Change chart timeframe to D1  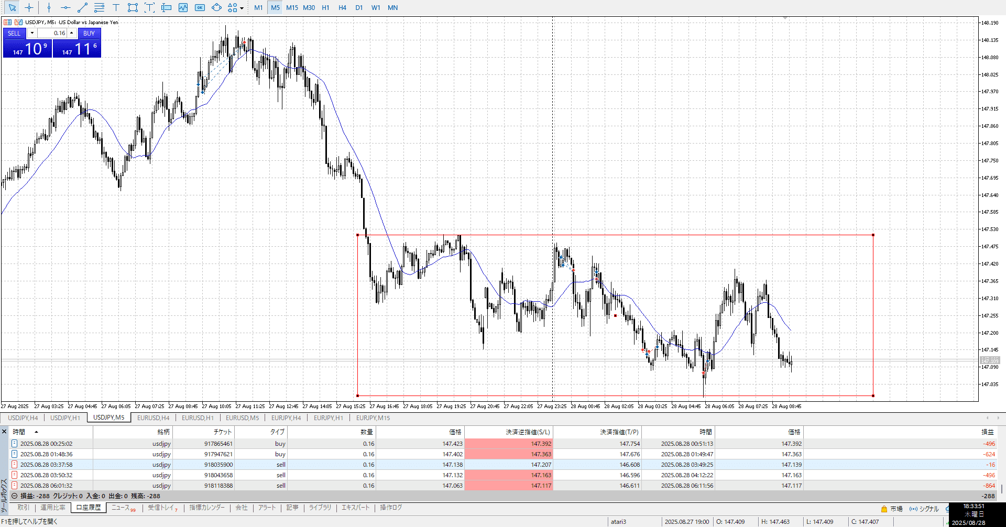pyautogui.click(x=359, y=7)
